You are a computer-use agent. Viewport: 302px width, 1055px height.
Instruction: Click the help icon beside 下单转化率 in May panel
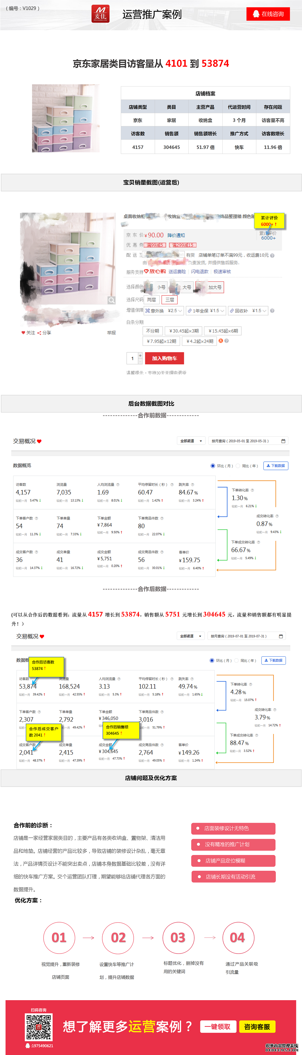point(252,490)
